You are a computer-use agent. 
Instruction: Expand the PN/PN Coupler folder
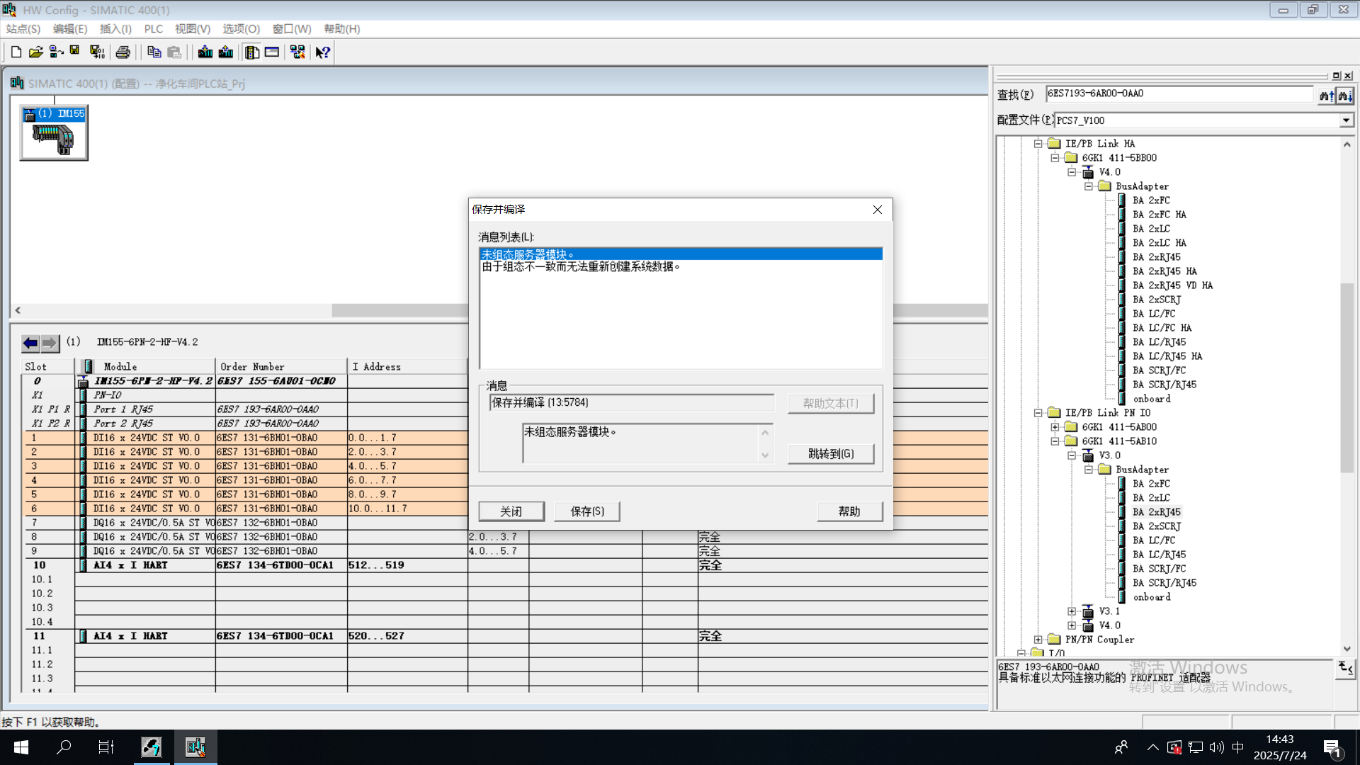tap(1038, 640)
